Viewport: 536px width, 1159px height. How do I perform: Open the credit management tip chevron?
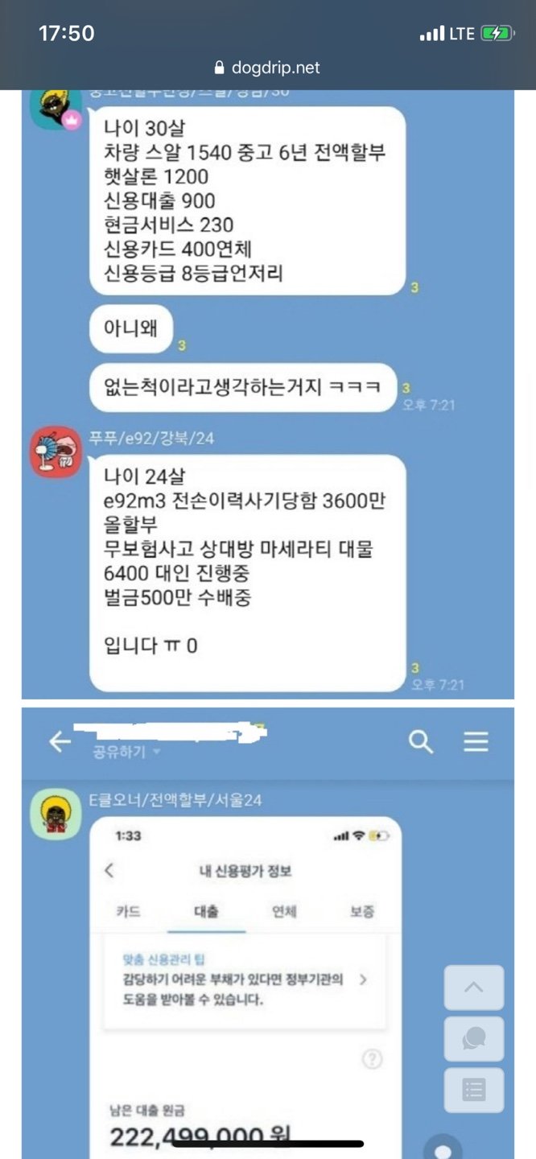363,980
